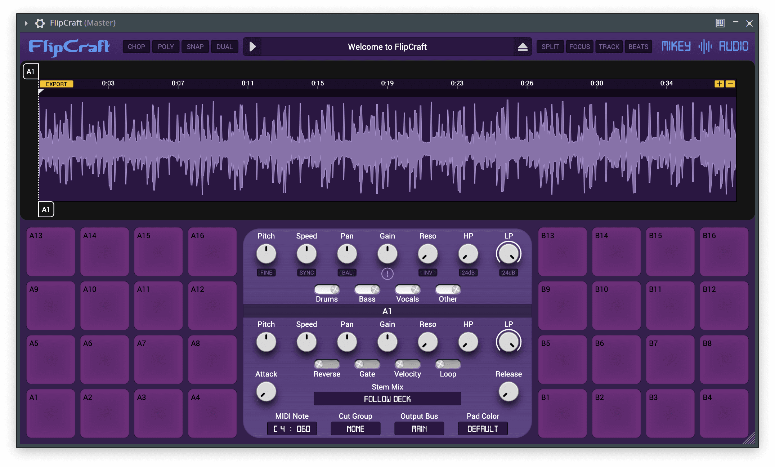
Task: Click the top deck Speed knob
Action: coord(306,254)
